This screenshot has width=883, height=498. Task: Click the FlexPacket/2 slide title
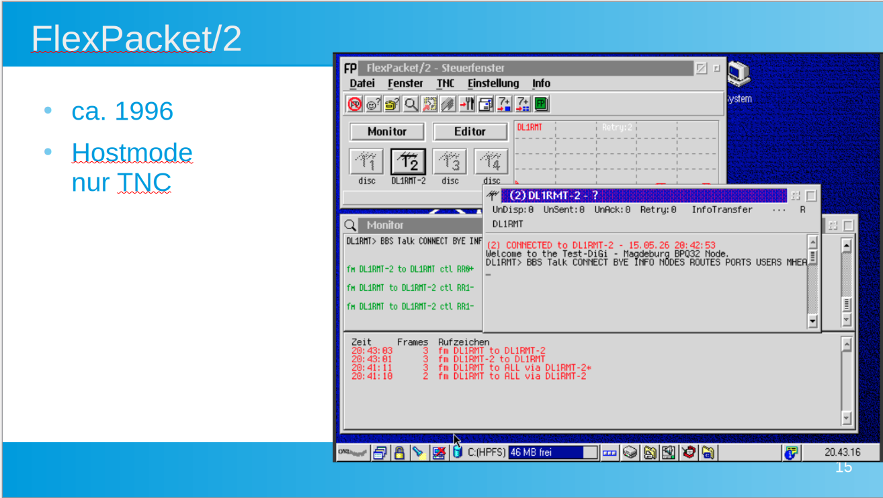136,39
